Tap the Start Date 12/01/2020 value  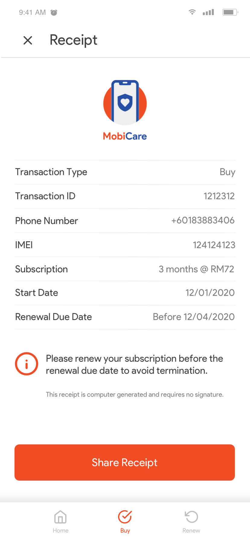210,293
